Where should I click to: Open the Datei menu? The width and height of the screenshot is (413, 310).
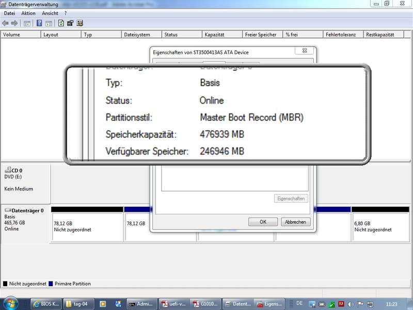[x=9, y=13]
